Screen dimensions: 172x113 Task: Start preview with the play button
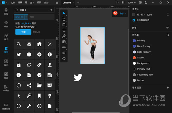pyautogui.click(x=117, y=3)
